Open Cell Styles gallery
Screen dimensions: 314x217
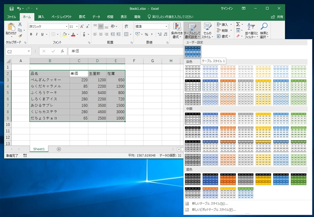[207, 31]
